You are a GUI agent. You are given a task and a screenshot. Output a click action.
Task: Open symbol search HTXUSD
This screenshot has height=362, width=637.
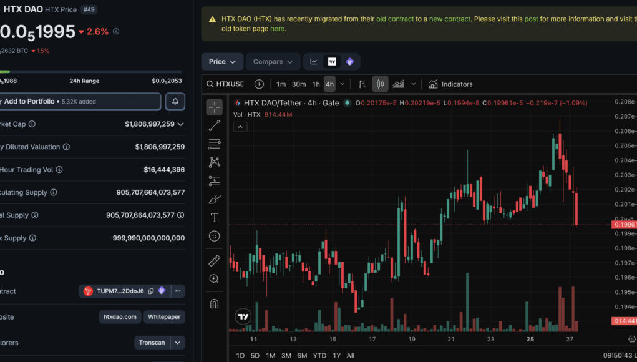tap(225, 84)
